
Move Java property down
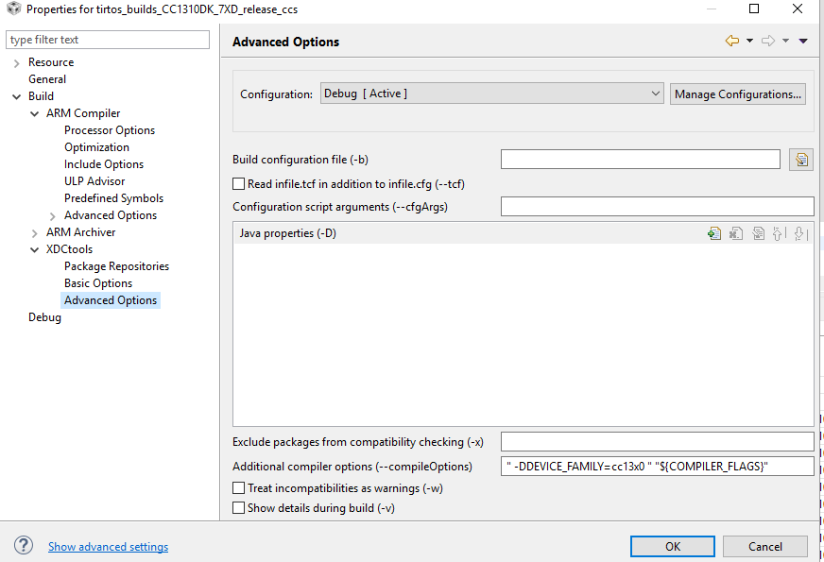pos(800,233)
